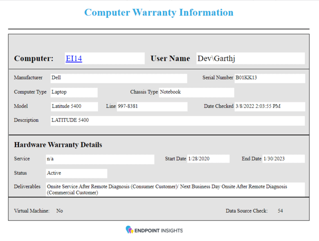Select the Service field showing n/a
The image size is (319, 241).
[x=100, y=159]
